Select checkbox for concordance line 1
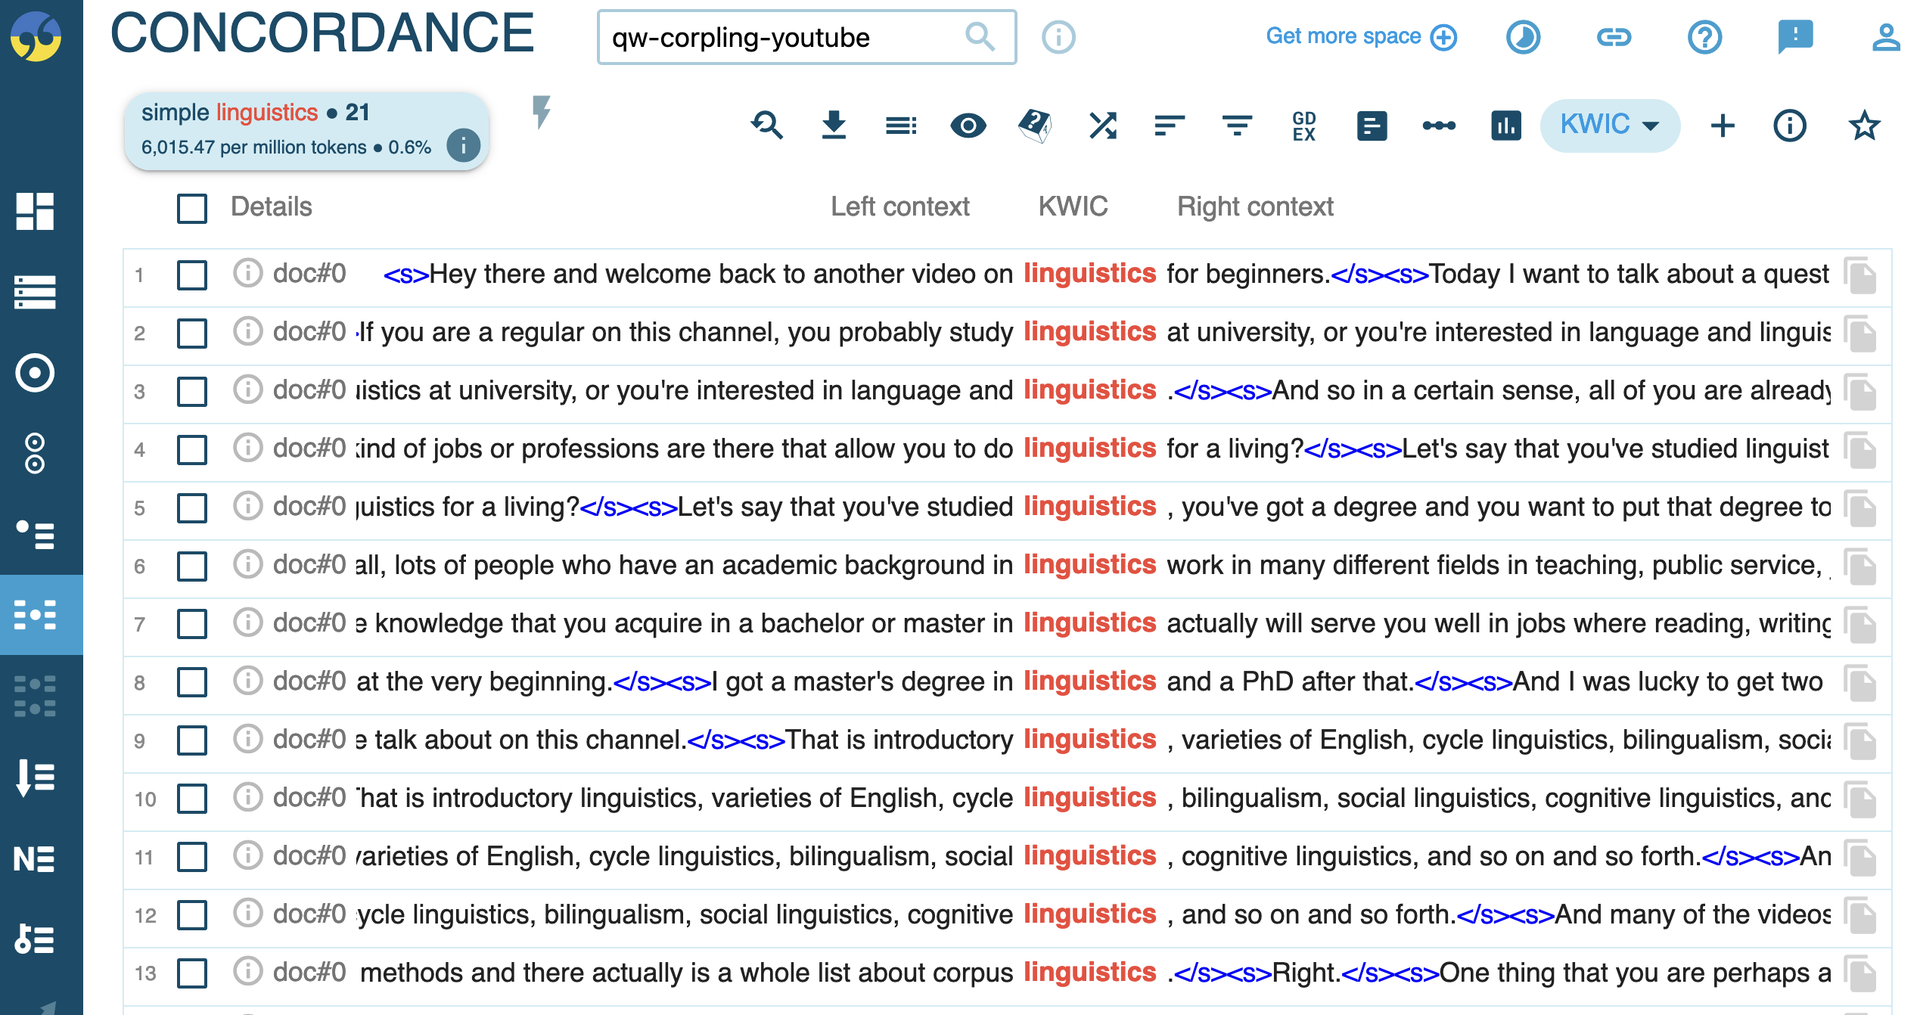The width and height of the screenshot is (1920, 1015). coord(192,275)
